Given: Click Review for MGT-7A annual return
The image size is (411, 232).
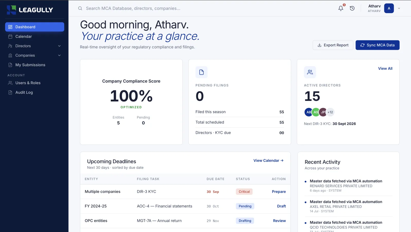Looking at the screenshot, I should [279, 221].
